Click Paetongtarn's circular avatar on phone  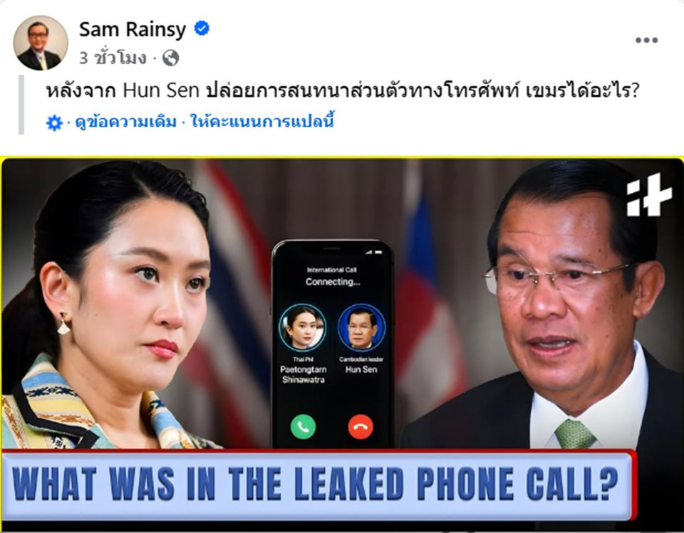(x=303, y=328)
